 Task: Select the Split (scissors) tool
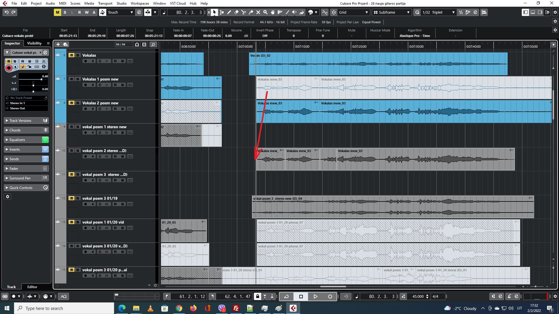click(244, 12)
